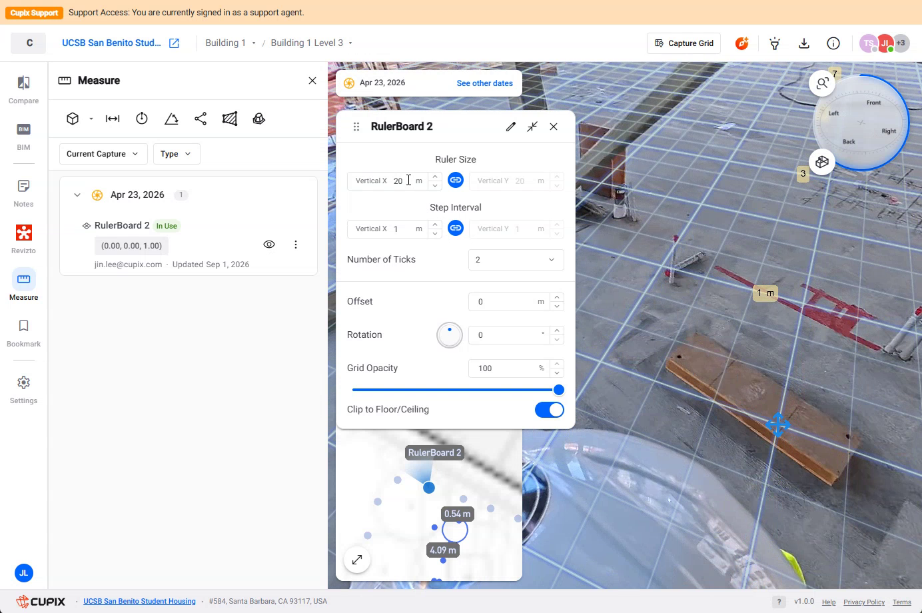Select the hatched area measure tool

(230, 119)
